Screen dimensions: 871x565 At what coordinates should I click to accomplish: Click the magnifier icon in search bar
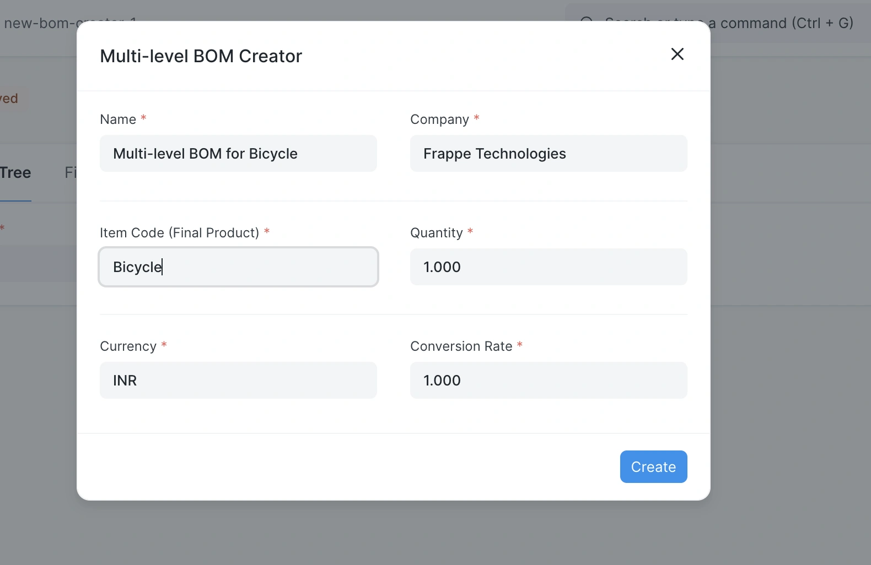587,19
